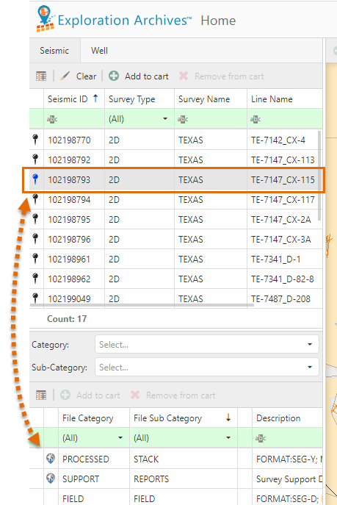This screenshot has height=505, width=337.
Task: Select the STACK sub category cell
Action: [x=184, y=459]
